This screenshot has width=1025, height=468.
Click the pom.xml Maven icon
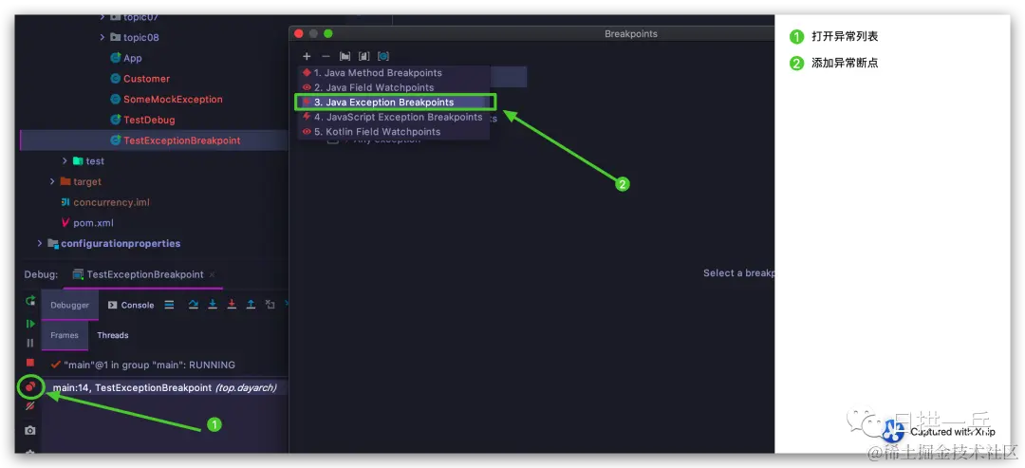coord(65,223)
